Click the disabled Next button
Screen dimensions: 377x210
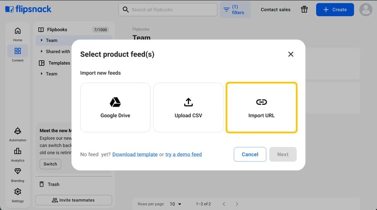(283, 154)
